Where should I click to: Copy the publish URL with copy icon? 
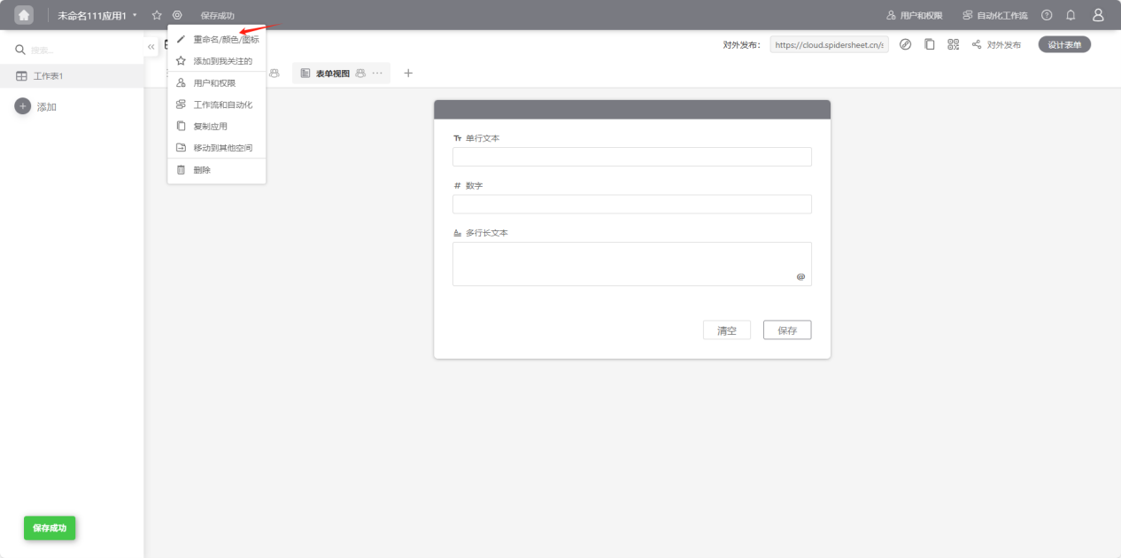pos(930,44)
